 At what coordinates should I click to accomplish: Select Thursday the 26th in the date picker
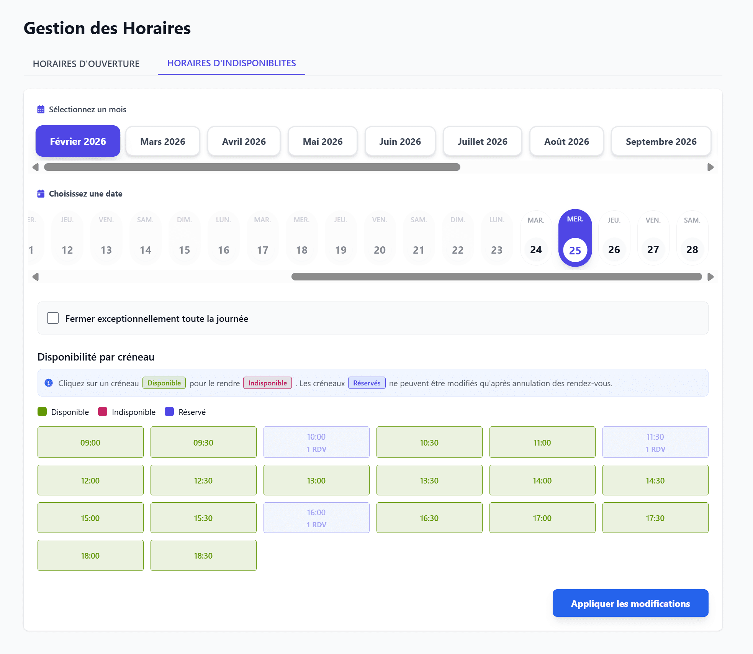614,238
